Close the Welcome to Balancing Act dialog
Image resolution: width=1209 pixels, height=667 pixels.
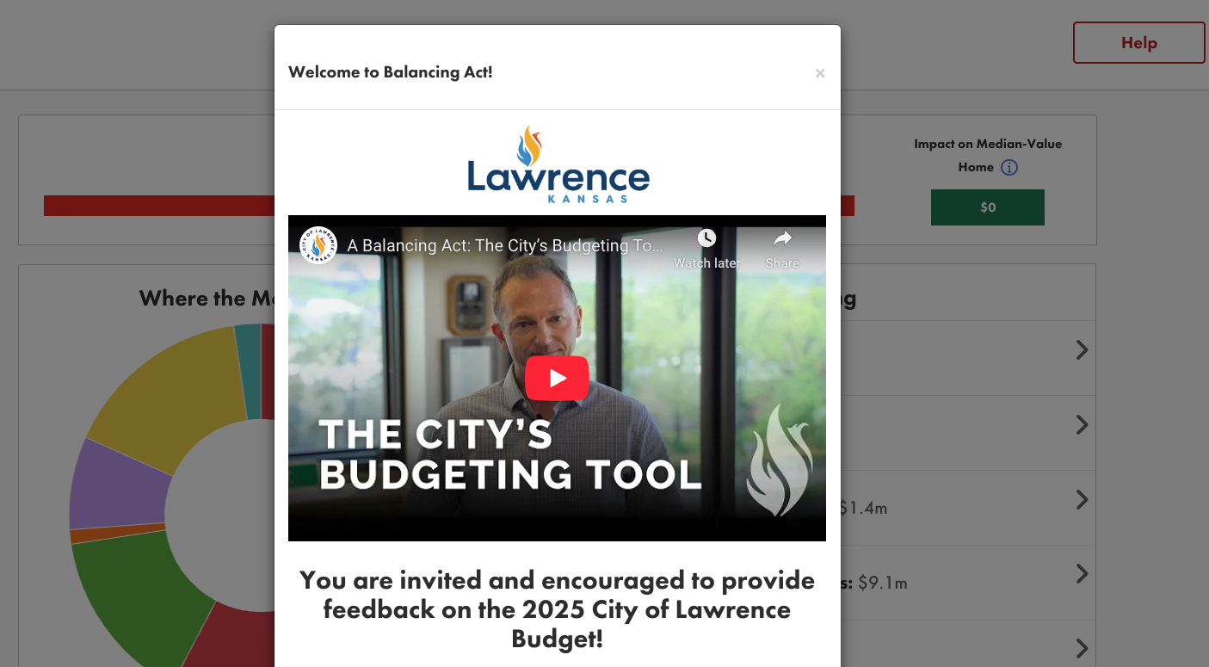tap(820, 73)
